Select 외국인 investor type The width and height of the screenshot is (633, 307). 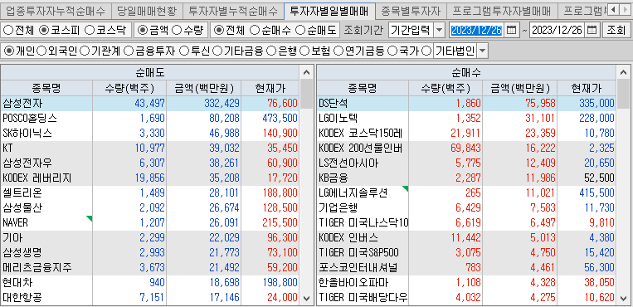click(41, 51)
